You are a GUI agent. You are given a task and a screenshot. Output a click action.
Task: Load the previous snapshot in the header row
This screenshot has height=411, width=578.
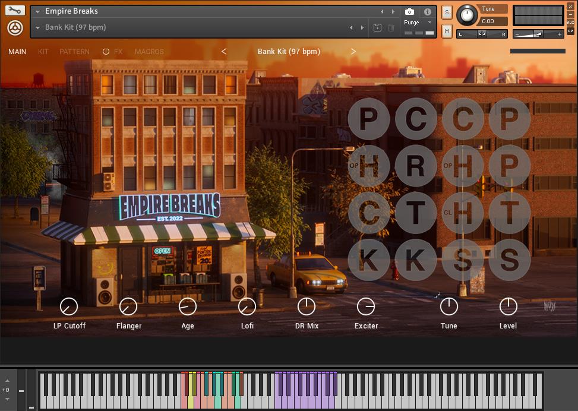[351, 27]
